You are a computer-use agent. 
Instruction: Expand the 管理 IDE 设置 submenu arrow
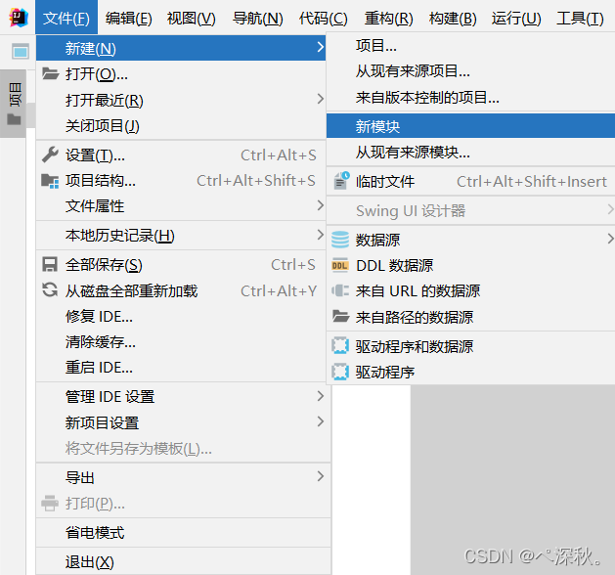pos(320,396)
